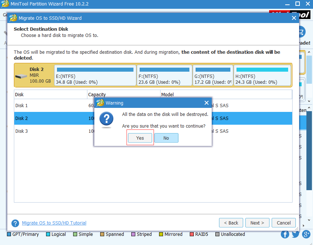Click the MiniTool wizard title bar icon
The height and width of the screenshot is (245, 313).
tap(13, 18)
